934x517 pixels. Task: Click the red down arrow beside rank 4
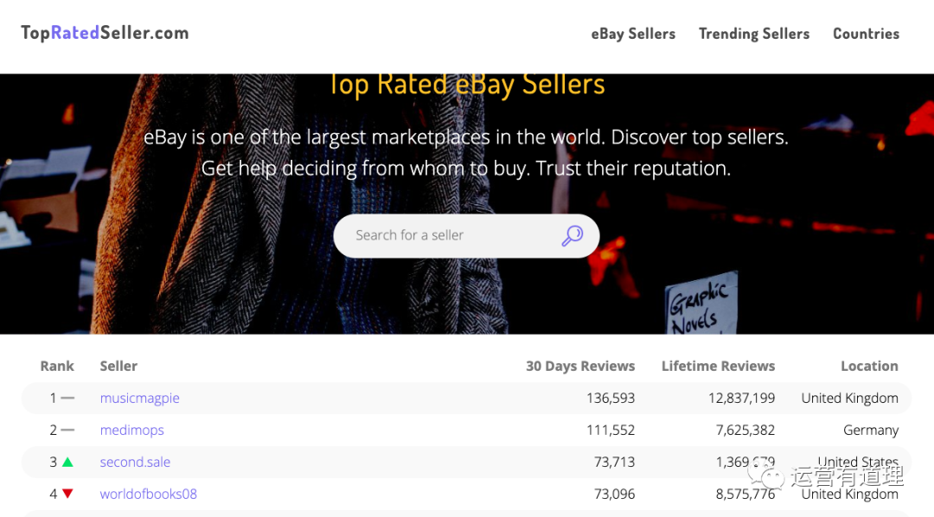68,494
